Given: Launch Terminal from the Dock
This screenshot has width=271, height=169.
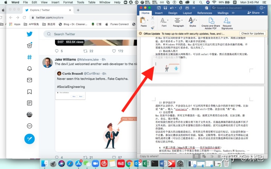Looking at the screenshot, I should [155, 163].
